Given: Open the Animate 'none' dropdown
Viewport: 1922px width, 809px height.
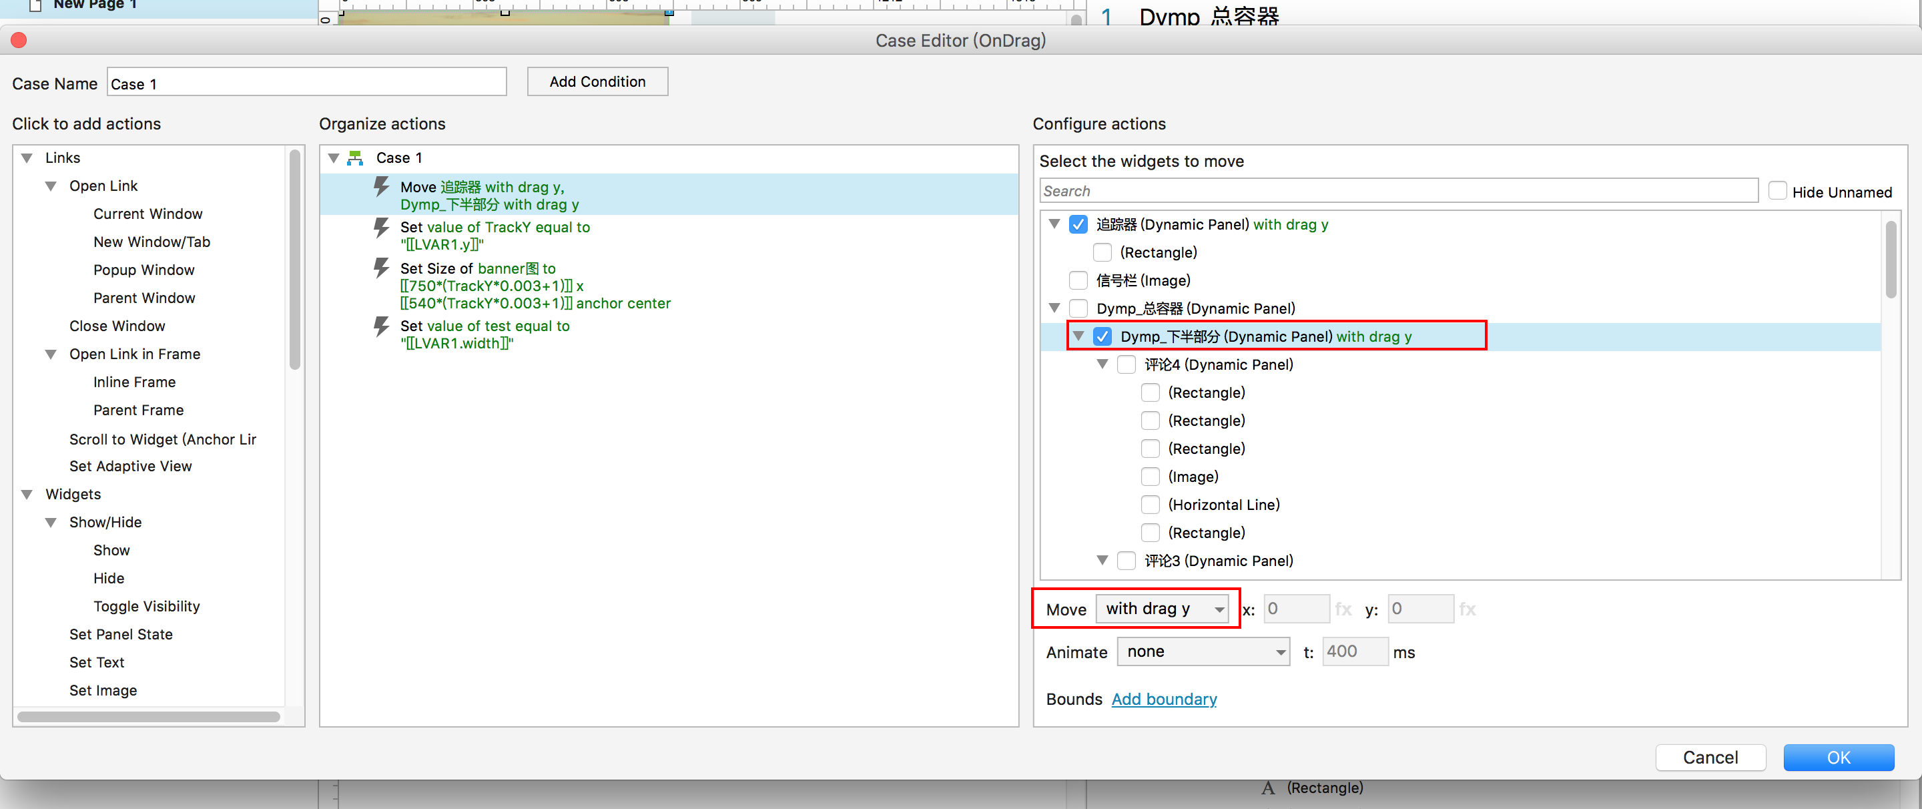Looking at the screenshot, I should click(x=1202, y=652).
